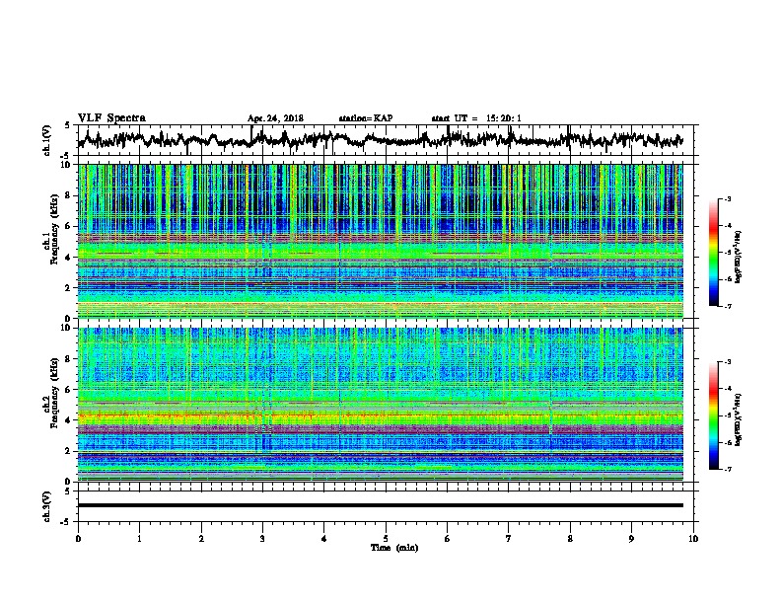Click the ch.3(V) axis label
Image resolution: width=781 pixels, height=604 pixels.
click(47, 506)
